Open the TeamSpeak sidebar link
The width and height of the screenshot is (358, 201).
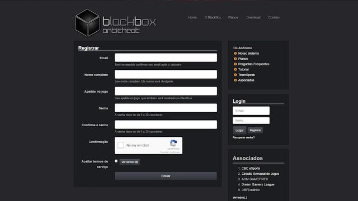[x=247, y=75]
